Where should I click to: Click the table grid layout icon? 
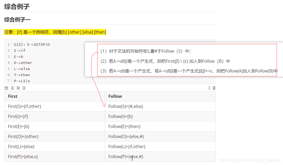click(6, 88)
